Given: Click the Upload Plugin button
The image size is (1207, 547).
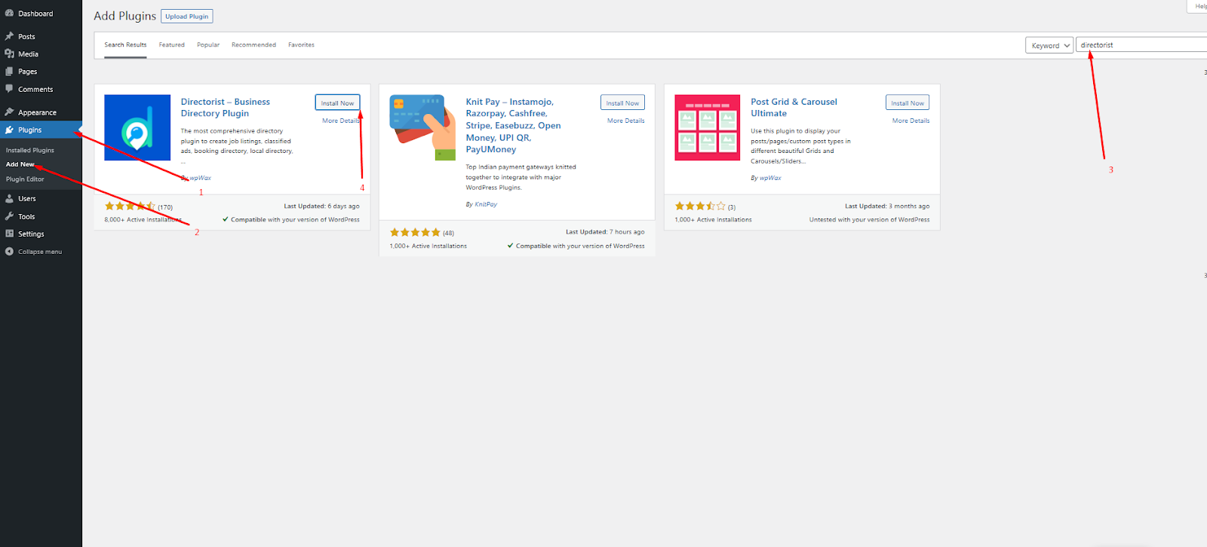Looking at the screenshot, I should coord(186,17).
